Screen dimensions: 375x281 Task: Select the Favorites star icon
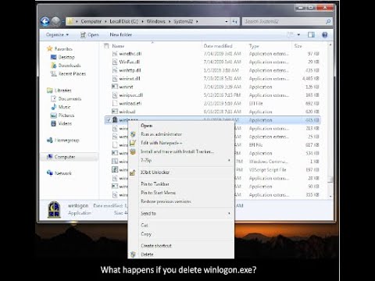coord(49,48)
